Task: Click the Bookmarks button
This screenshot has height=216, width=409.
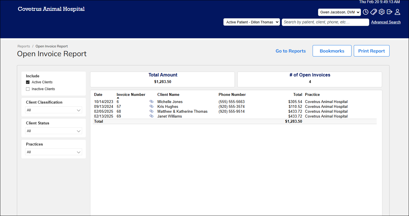Action: tap(332, 51)
